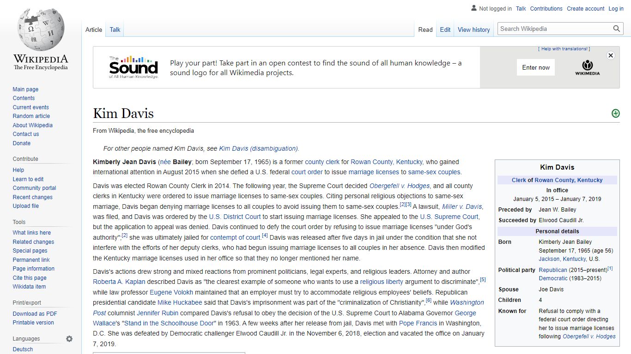The width and height of the screenshot is (631, 354).
Task: Open the contempt of court link
Action: 236,237
